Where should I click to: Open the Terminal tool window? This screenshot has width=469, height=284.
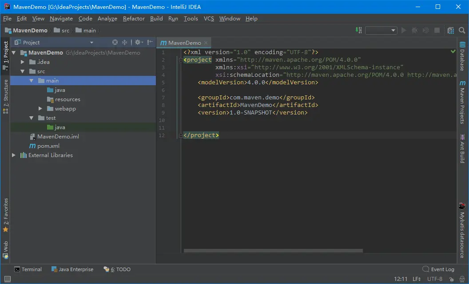point(28,269)
